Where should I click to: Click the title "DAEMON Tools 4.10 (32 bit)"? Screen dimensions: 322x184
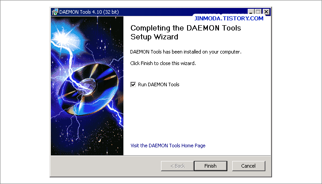[89, 12]
